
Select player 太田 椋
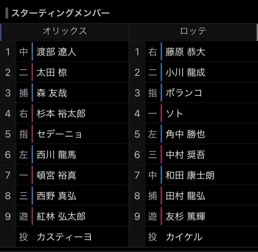(52, 72)
